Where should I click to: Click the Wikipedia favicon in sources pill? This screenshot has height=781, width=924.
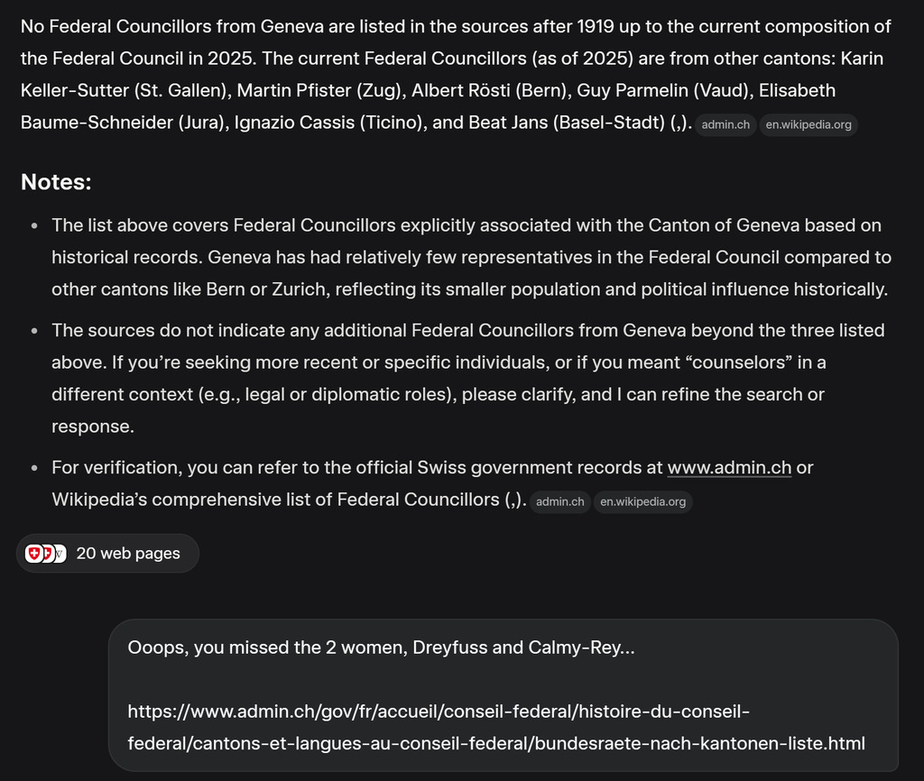pos(60,554)
